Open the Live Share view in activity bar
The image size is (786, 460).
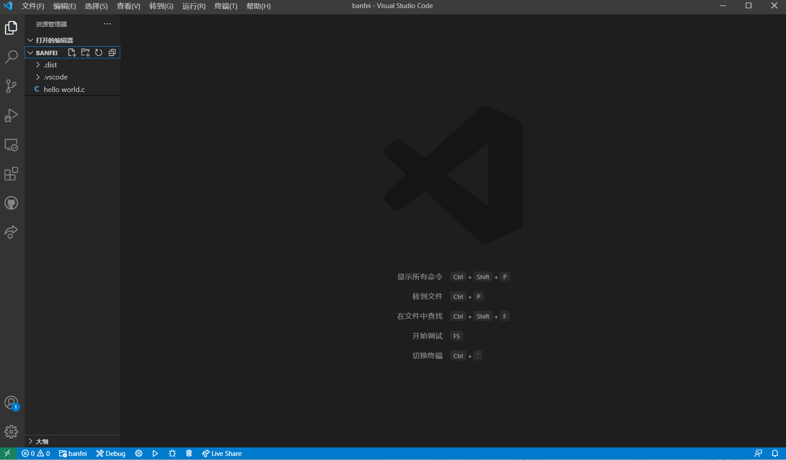(11, 232)
